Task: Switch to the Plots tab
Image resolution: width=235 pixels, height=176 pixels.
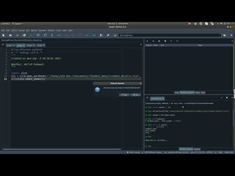Action: 198,92
